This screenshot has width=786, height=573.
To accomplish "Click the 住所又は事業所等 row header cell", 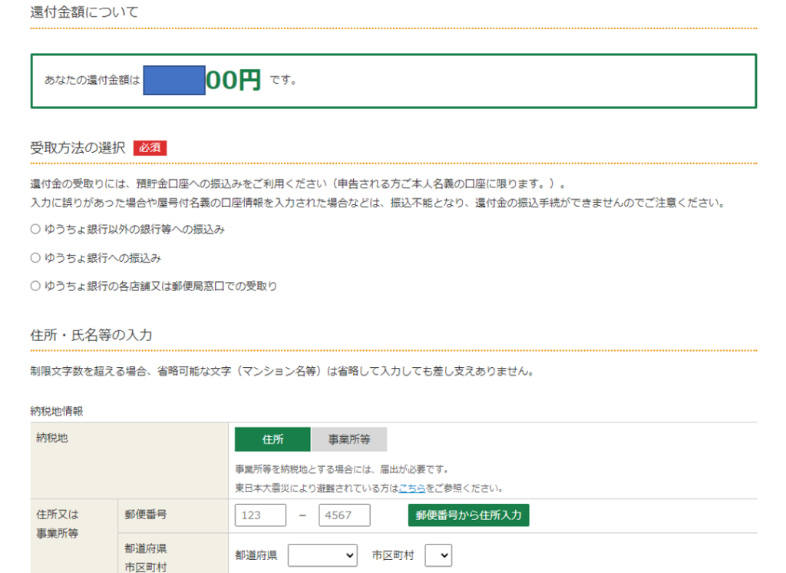I will coord(58,524).
